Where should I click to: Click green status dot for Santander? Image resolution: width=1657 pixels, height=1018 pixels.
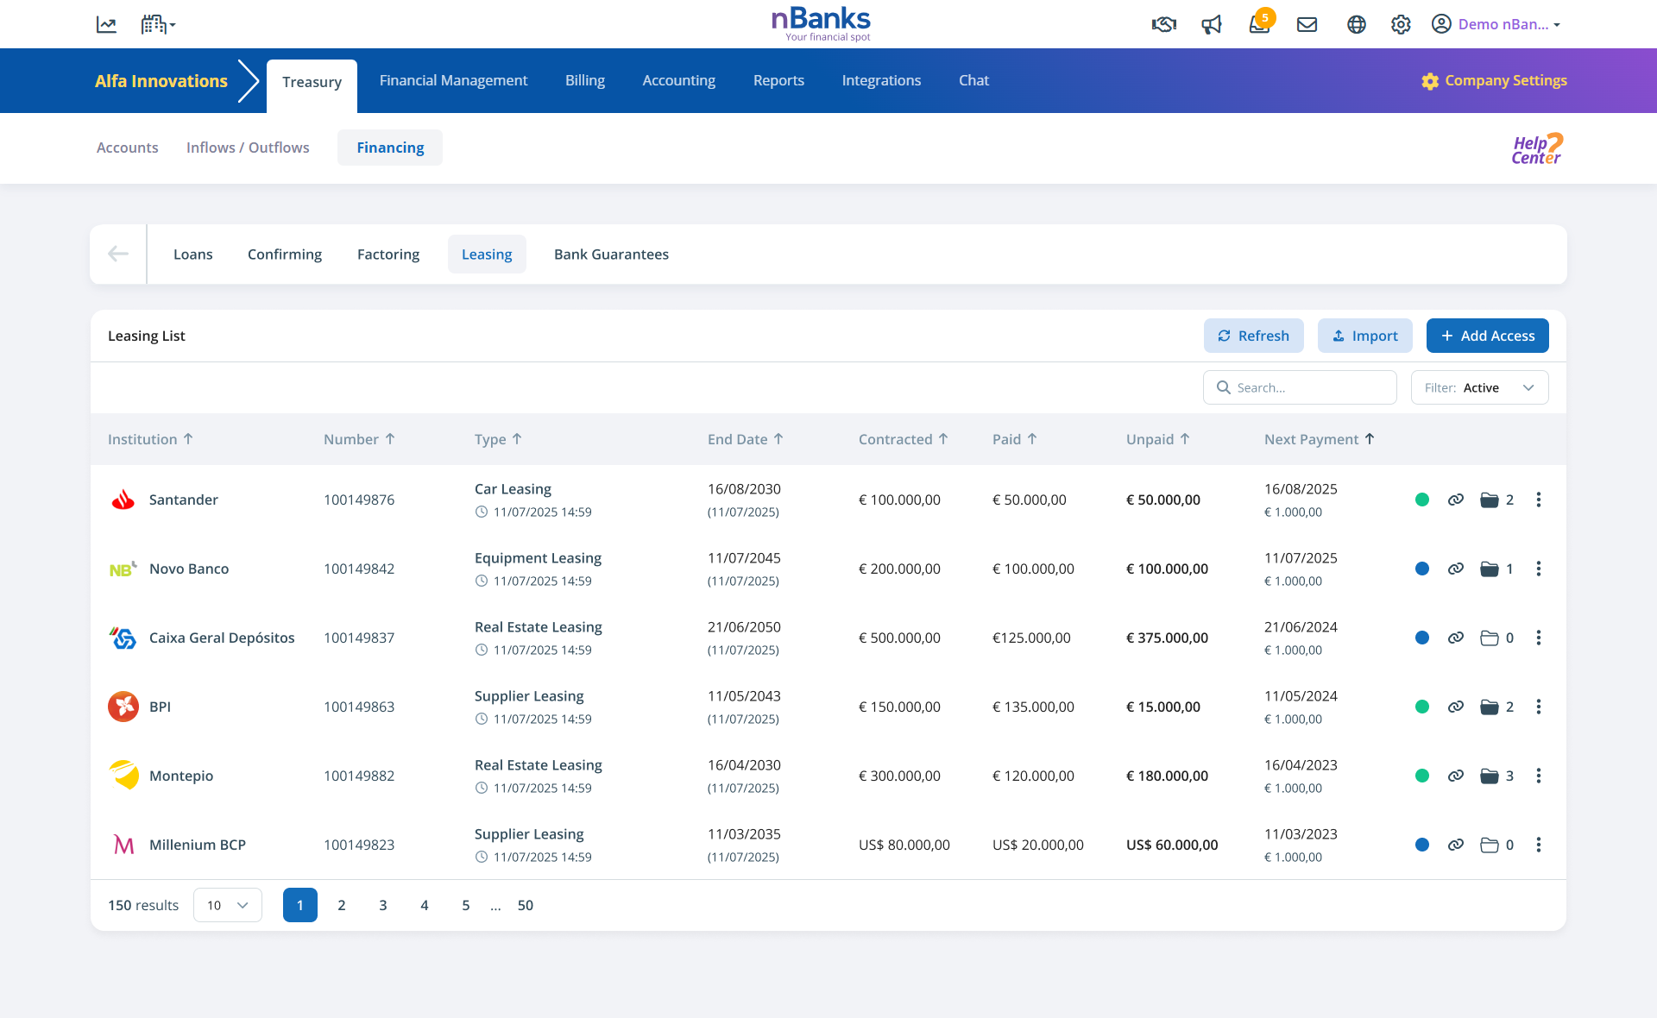[1422, 500]
